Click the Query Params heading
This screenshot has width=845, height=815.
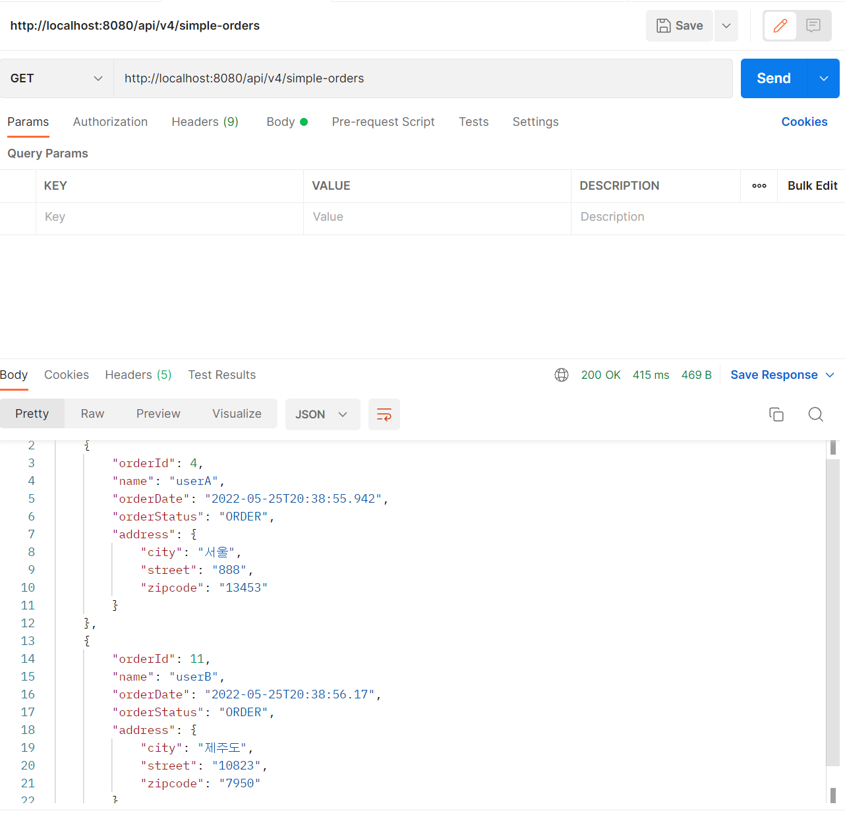tap(47, 154)
